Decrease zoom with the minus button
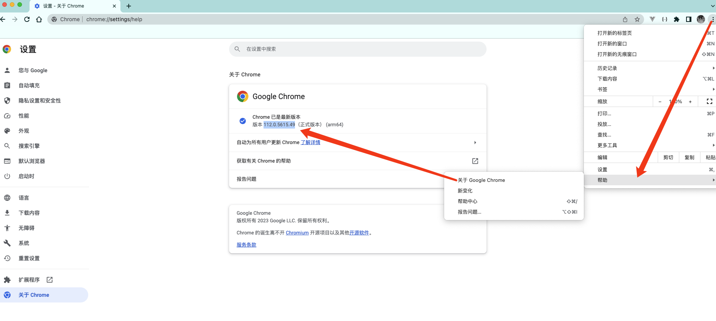This screenshot has height=321, width=716. tap(660, 102)
